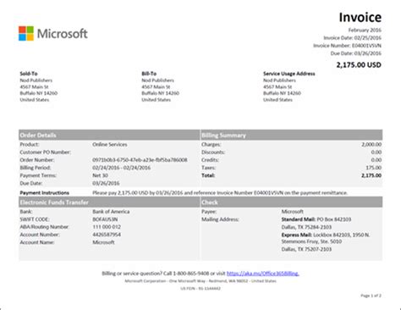Select the February 2016 text

pos(365,30)
